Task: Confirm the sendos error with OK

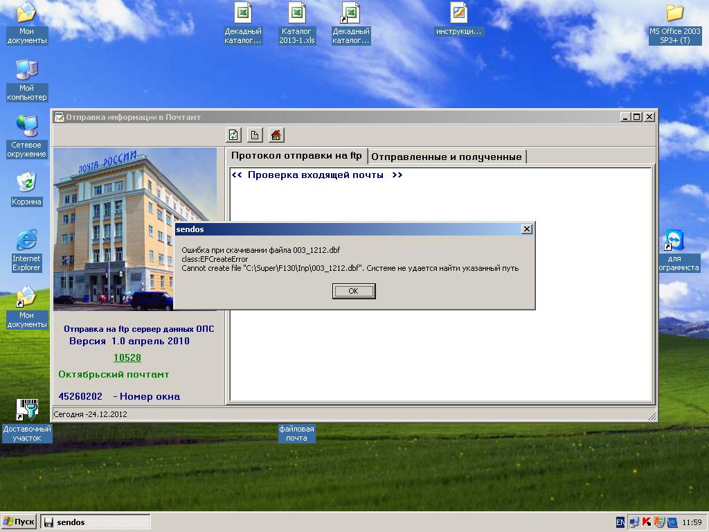Action: click(x=354, y=291)
